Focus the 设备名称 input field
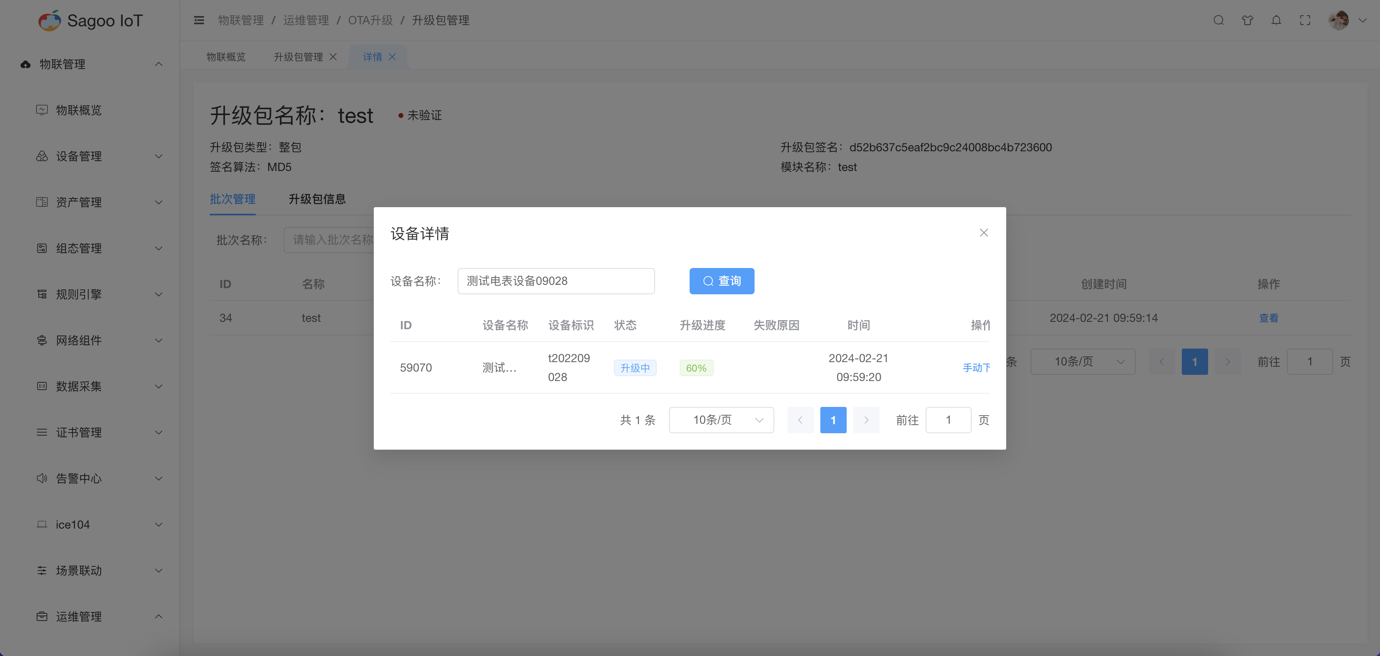This screenshot has height=656, width=1380. [x=556, y=281]
